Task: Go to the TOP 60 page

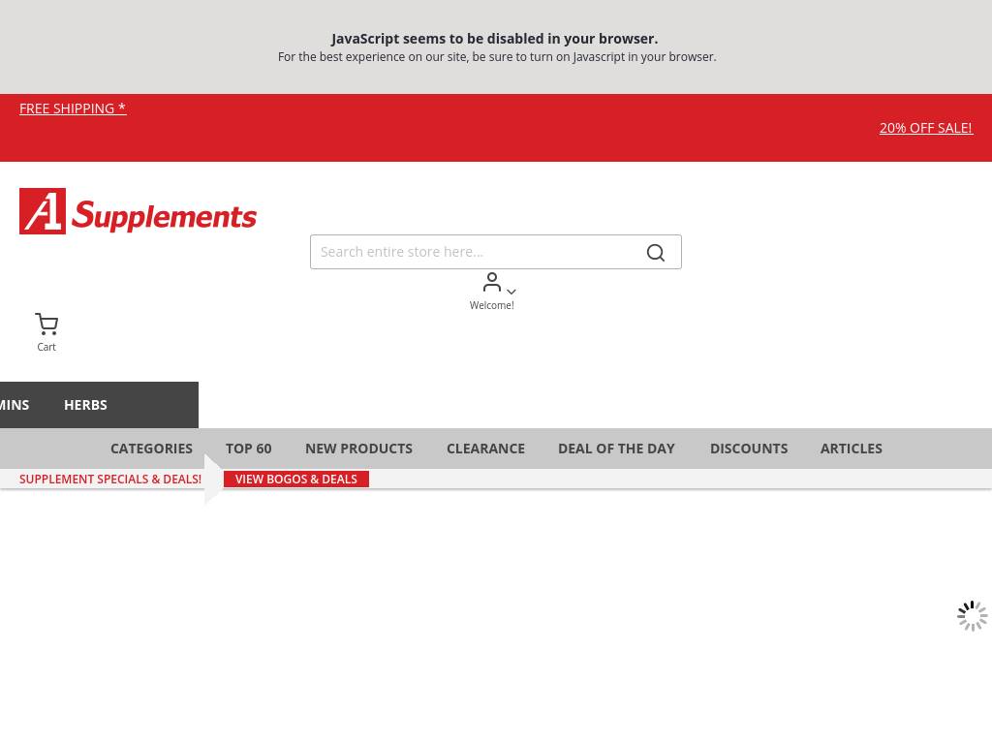Action: [248, 449]
